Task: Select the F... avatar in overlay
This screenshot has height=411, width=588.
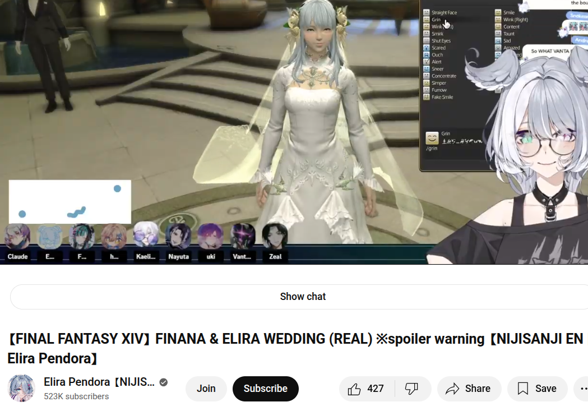Action: click(x=82, y=237)
